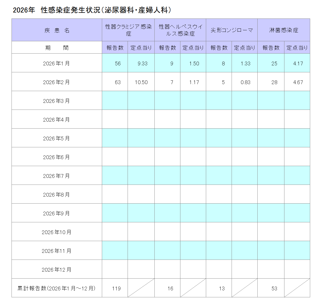
Task: Click the herpes report count 9 for January
Action: pyautogui.click(x=167, y=63)
